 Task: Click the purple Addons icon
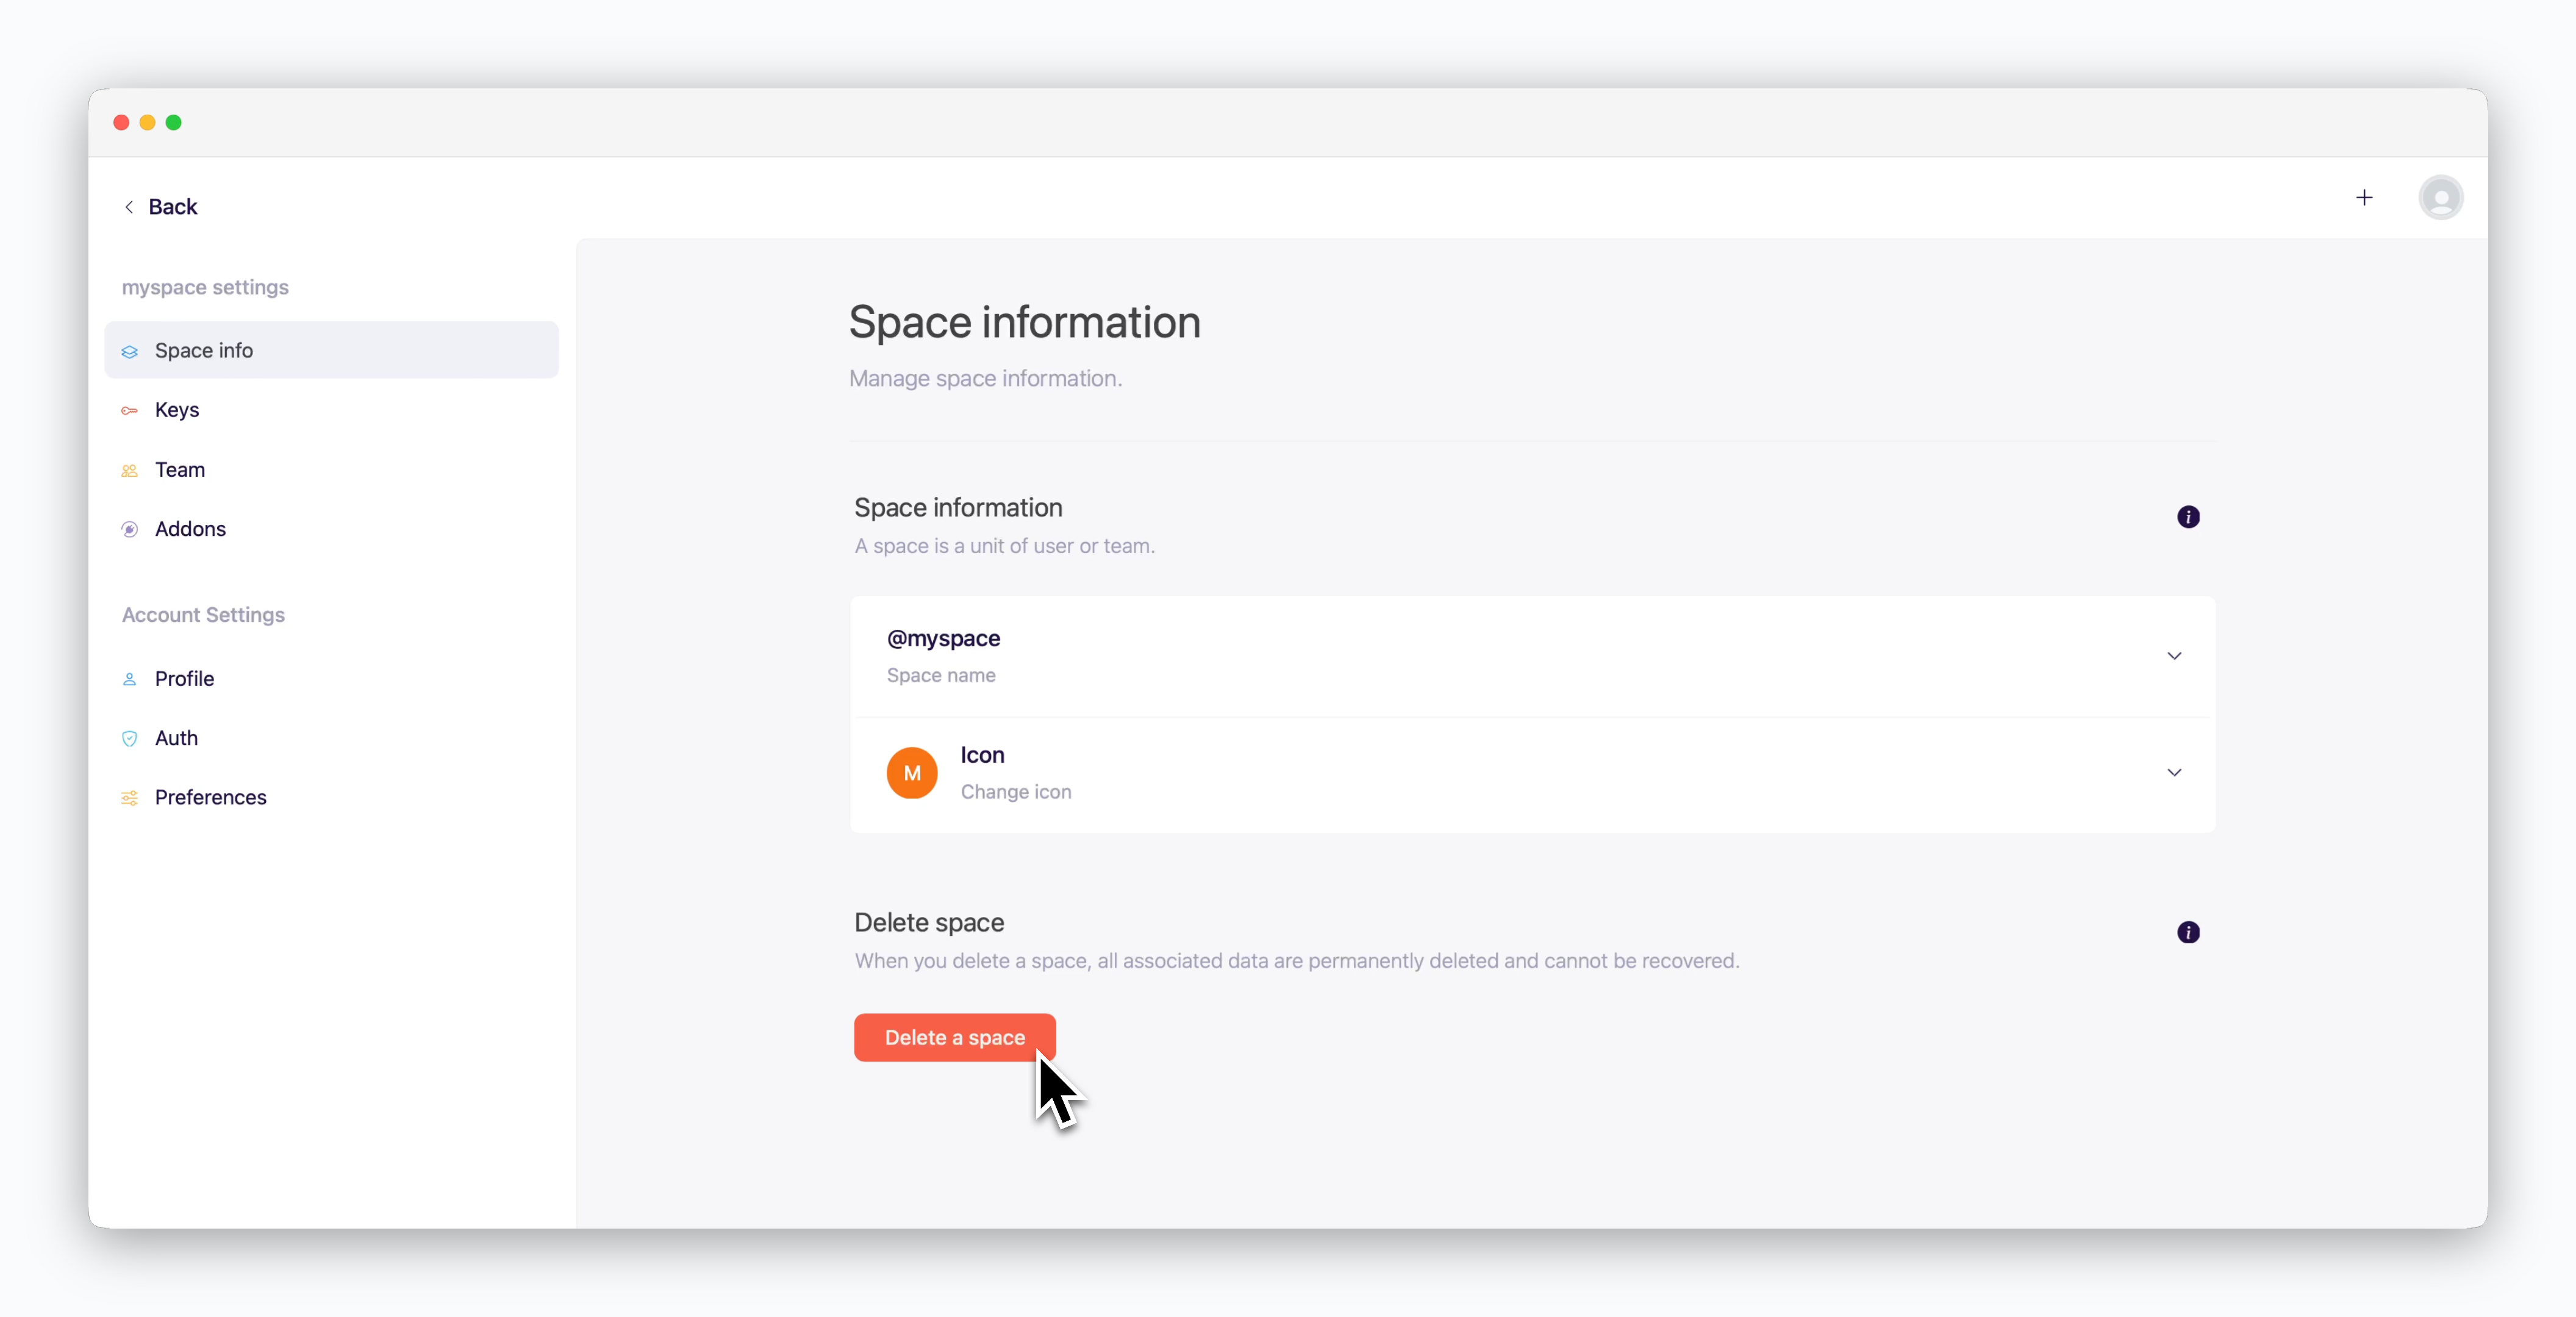[x=130, y=529]
